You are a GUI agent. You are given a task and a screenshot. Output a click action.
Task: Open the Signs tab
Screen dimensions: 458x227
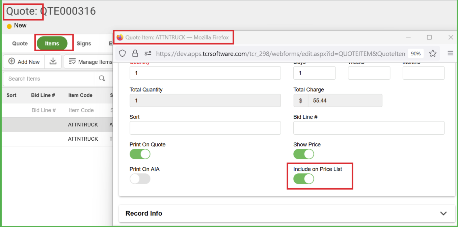84,44
